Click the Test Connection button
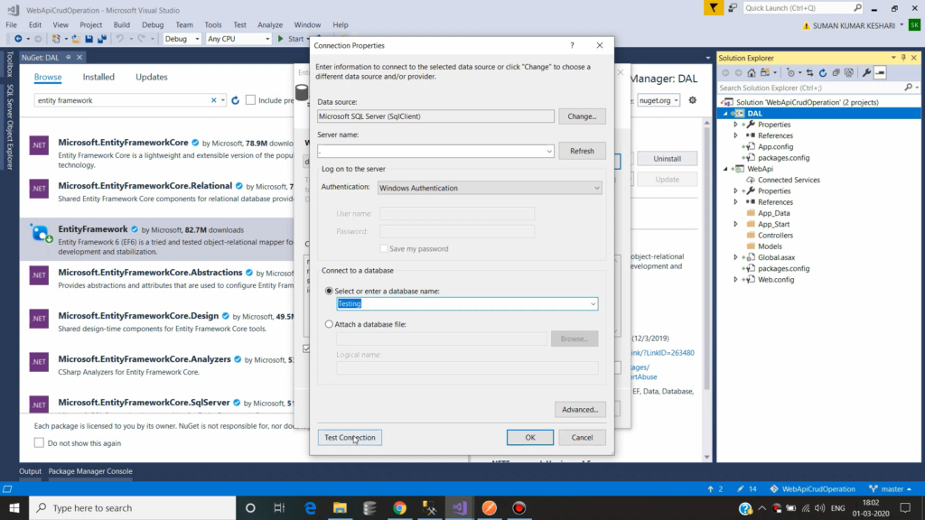 coord(350,438)
